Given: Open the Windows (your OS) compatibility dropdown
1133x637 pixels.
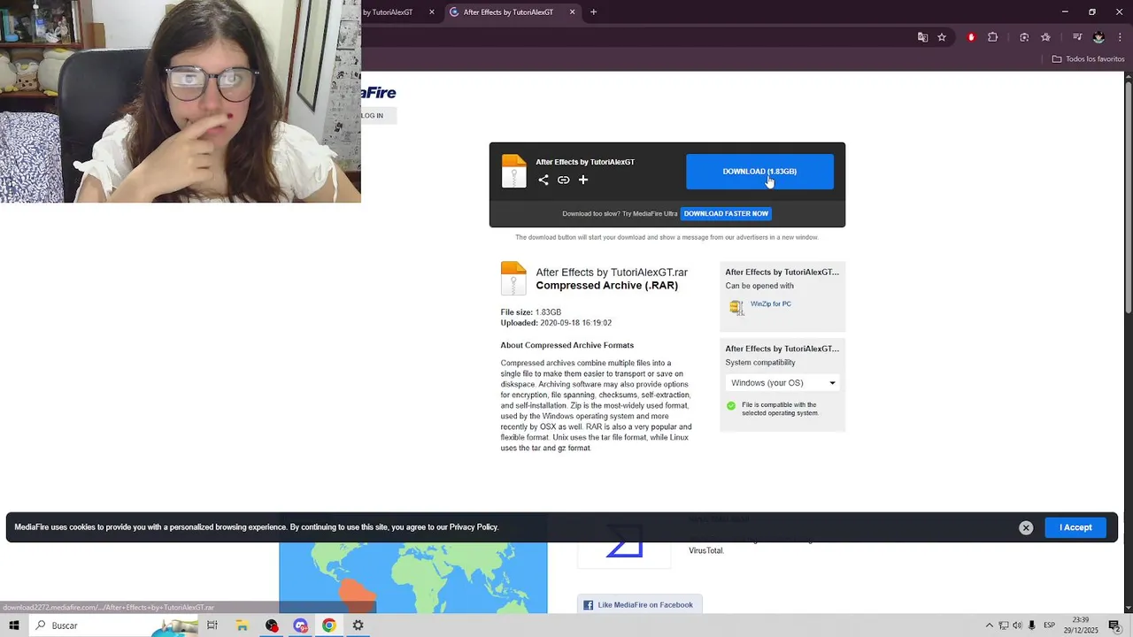Looking at the screenshot, I should tap(782, 383).
